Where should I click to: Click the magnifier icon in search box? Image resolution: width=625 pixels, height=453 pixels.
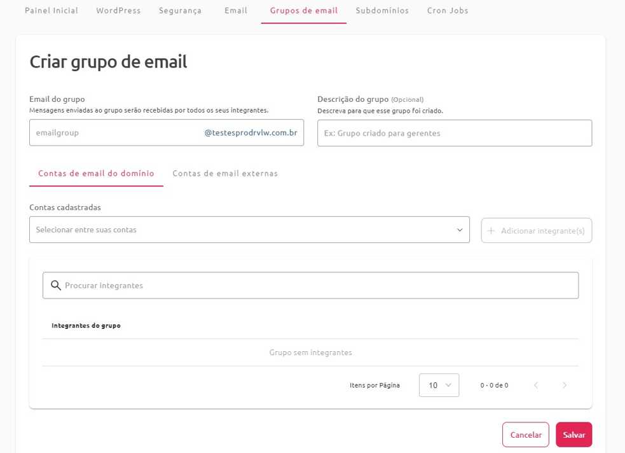pyautogui.click(x=56, y=285)
